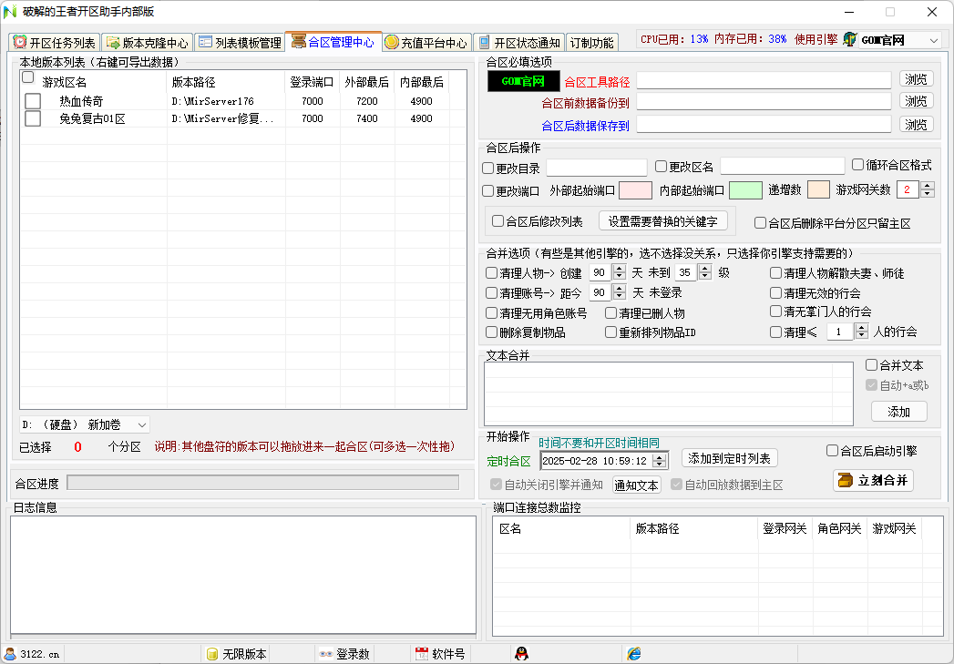
Task: Click inside the 文本合并 text area
Action: pos(669,393)
